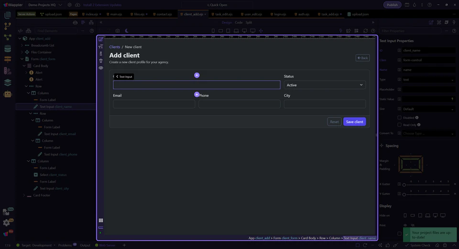Click the Back button on the page
Image resolution: width=459 pixels, height=249 pixels.
tap(362, 58)
